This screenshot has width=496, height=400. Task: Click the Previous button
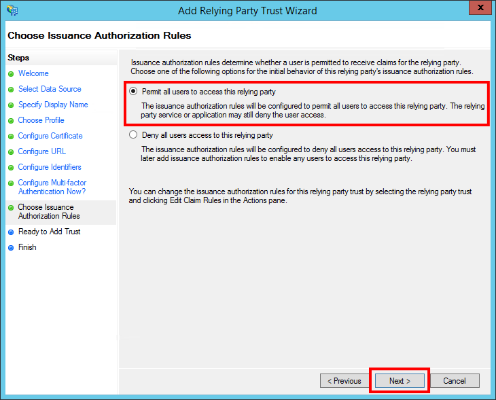[344, 381]
